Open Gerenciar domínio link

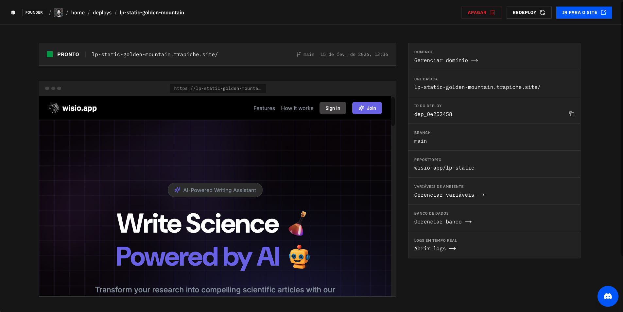pos(446,60)
